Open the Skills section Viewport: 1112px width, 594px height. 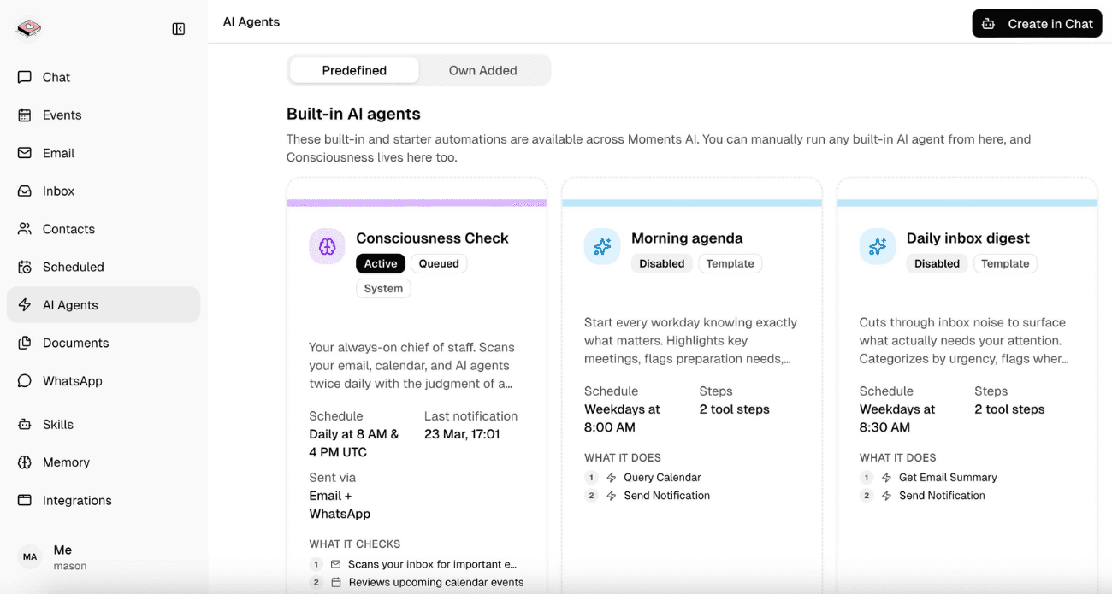click(58, 425)
